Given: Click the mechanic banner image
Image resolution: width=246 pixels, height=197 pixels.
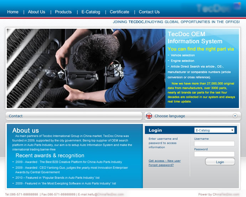Looking at the screenshot, I should coord(86,68).
